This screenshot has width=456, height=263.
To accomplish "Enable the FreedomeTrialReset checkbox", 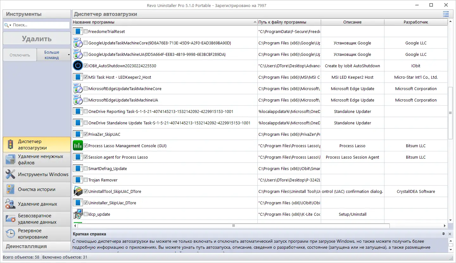I will pyautogui.click(x=85, y=31).
